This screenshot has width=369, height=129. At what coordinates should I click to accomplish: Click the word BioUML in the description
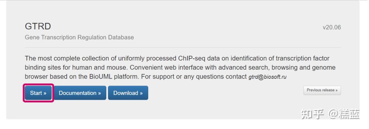coord(100,77)
